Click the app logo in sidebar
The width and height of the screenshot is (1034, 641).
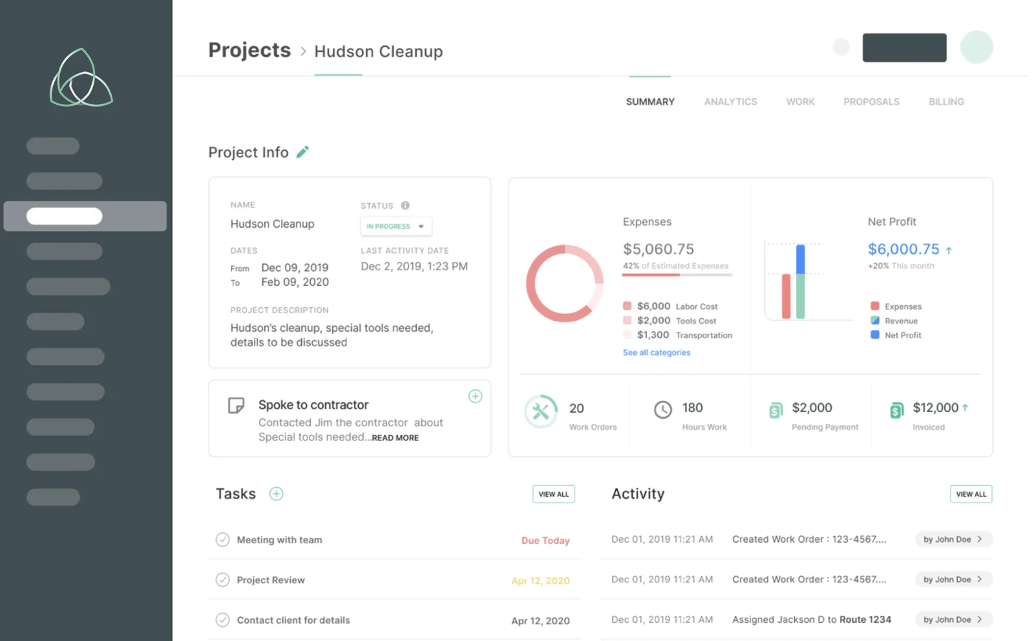click(81, 78)
